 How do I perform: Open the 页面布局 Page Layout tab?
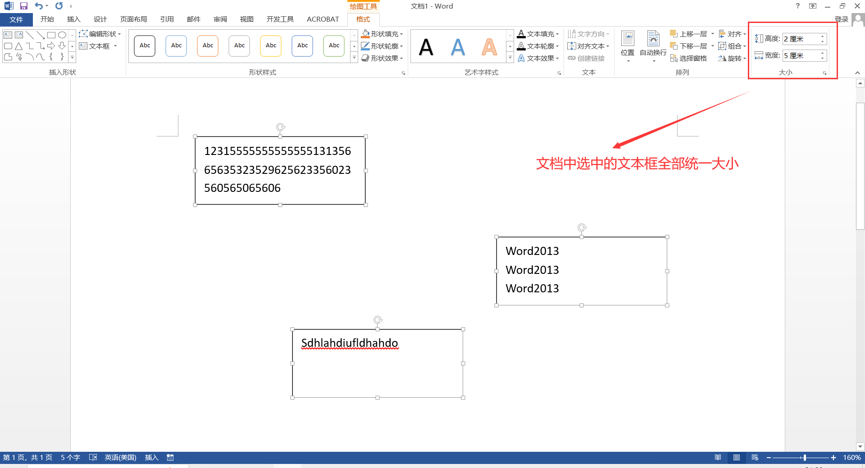[x=134, y=19]
